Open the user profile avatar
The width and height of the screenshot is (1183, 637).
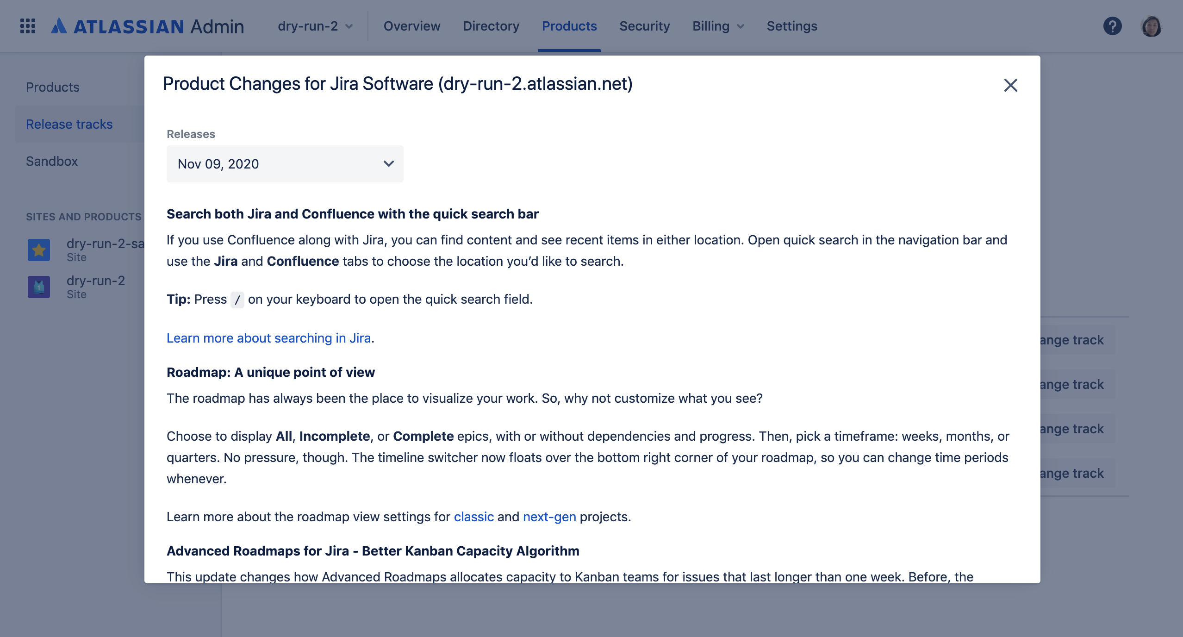tap(1152, 26)
